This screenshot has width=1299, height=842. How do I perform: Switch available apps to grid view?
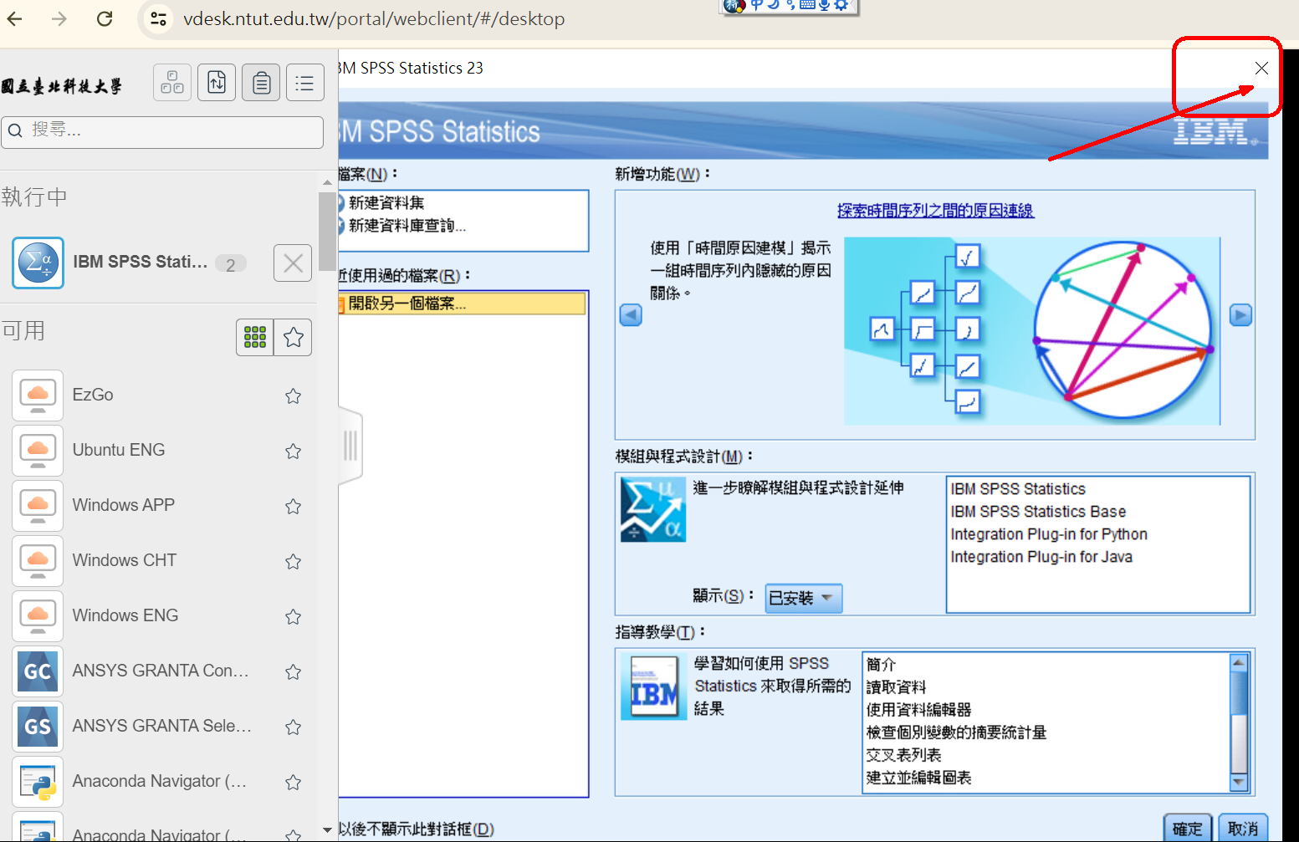coord(255,337)
